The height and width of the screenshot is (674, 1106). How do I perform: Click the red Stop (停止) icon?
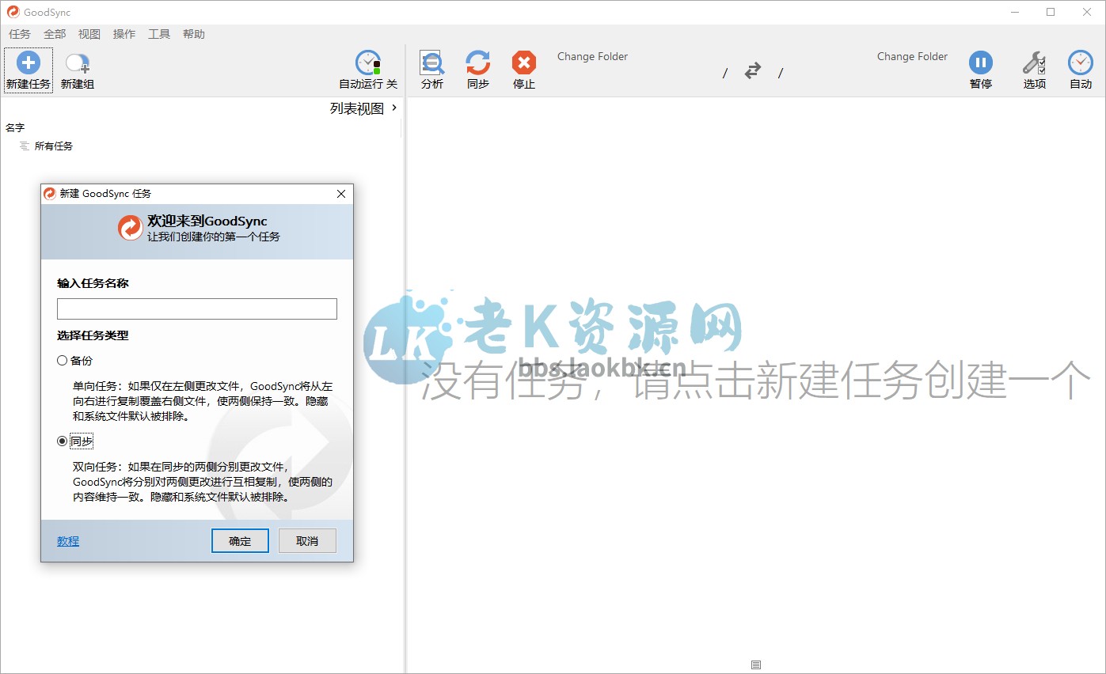point(524,63)
